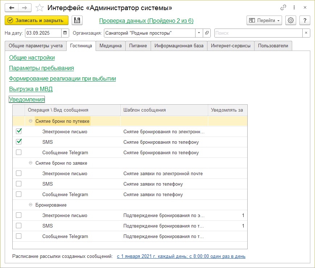Collapse the Бронирование group

(31, 205)
